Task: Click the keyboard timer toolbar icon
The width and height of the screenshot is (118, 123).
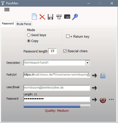Action: click(x=59, y=17)
